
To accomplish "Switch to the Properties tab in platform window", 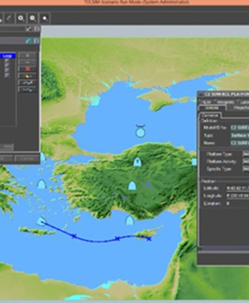I will 239,108.
